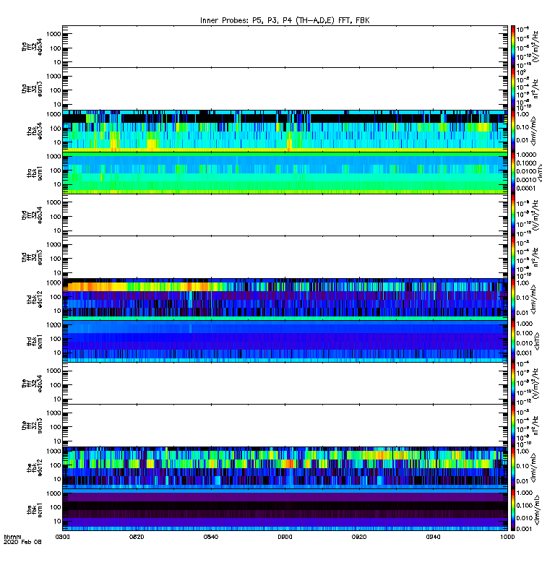Click the 0800 time axis label
This screenshot has height=578, width=542.
pyautogui.click(x=62, y=537)
